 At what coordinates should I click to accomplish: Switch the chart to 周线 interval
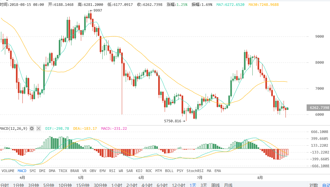click(216, 185)
